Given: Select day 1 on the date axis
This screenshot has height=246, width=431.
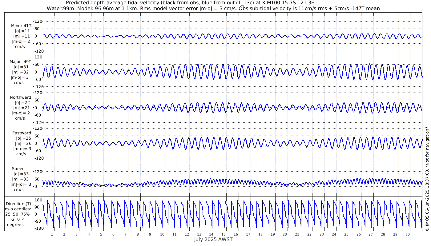Looking at the screenshot, I should tap(52, 234).
